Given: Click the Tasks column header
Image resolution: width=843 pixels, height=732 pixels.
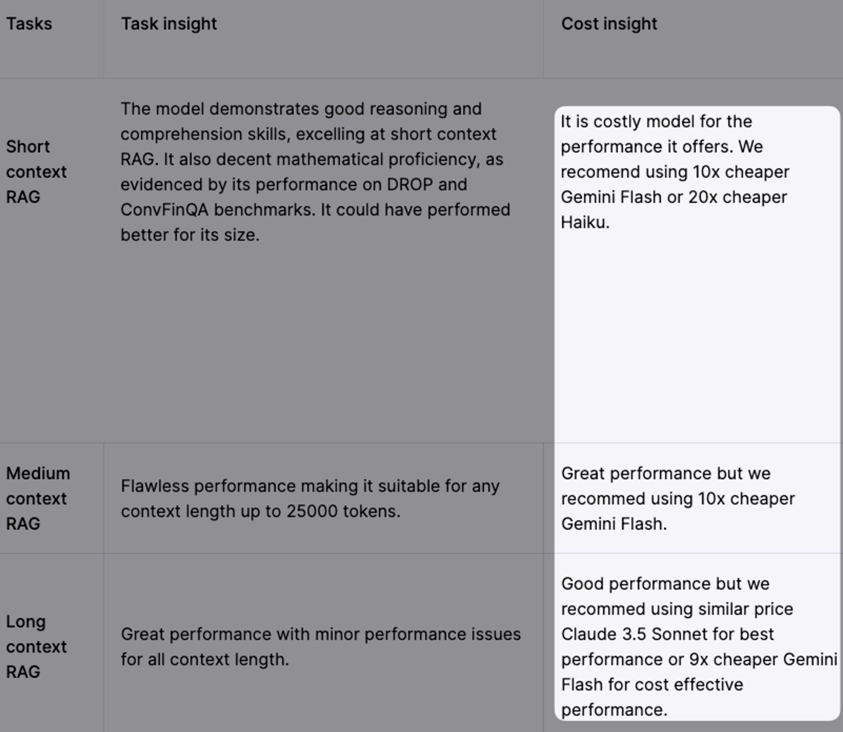Looking at the screenshot, I should pyautogui.click(x=29, y=24).
